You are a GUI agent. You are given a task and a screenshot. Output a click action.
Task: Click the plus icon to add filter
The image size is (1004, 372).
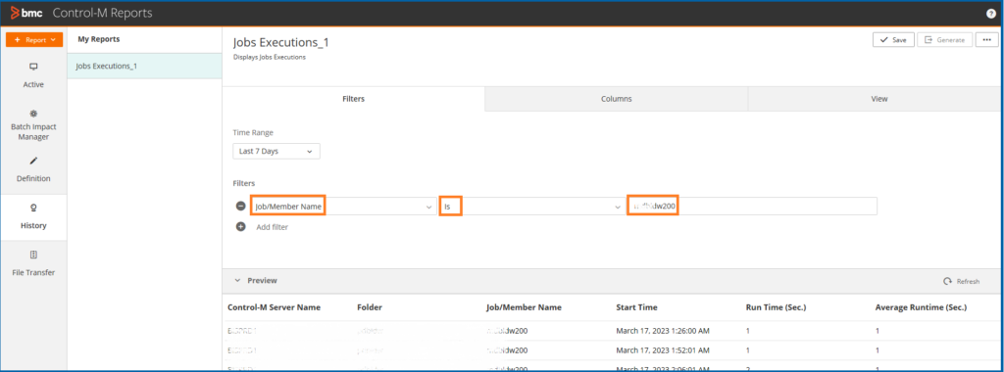(241, 227)
